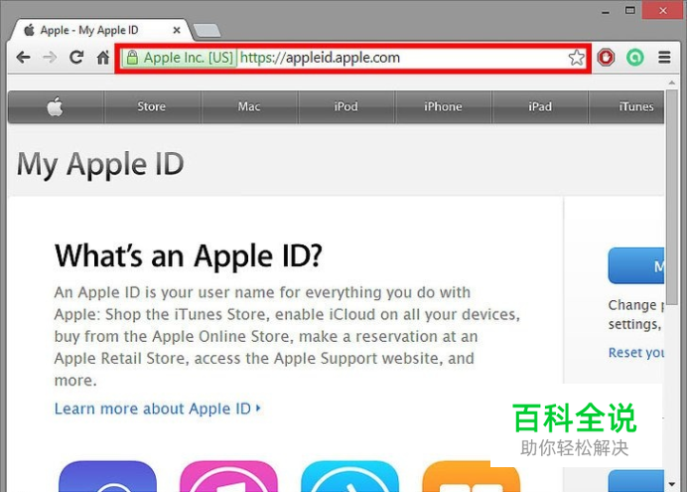This screenshot has height=492, width=687.
Task: Open the green circular extension icon
Action: tap(634, 58)
